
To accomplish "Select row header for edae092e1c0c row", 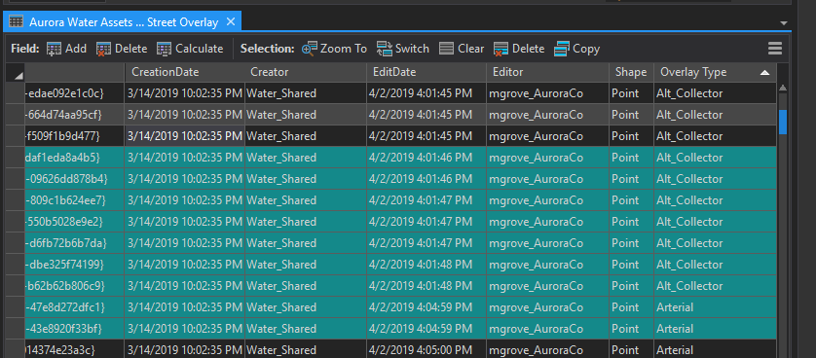I will pyautogui.click(x=15, y=93).
